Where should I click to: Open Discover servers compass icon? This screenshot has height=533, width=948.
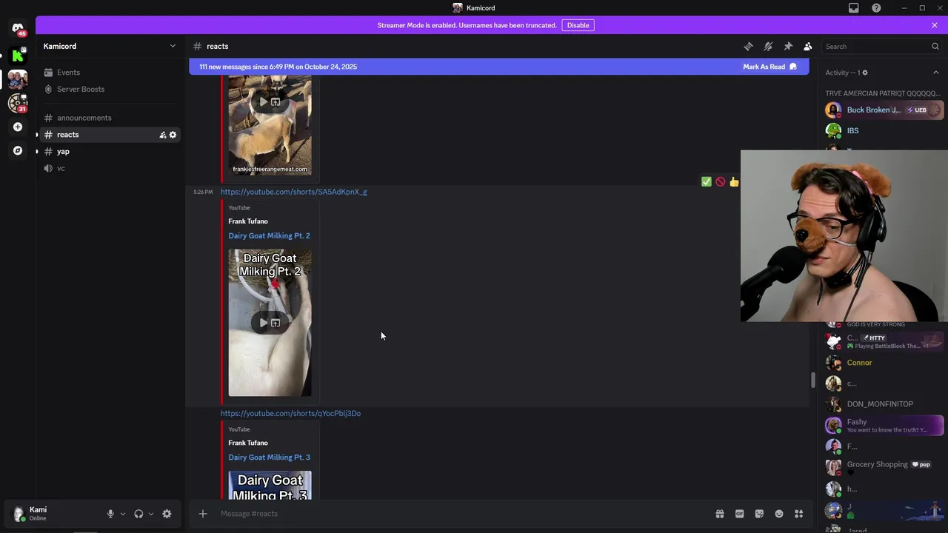[x=18, y=150]
